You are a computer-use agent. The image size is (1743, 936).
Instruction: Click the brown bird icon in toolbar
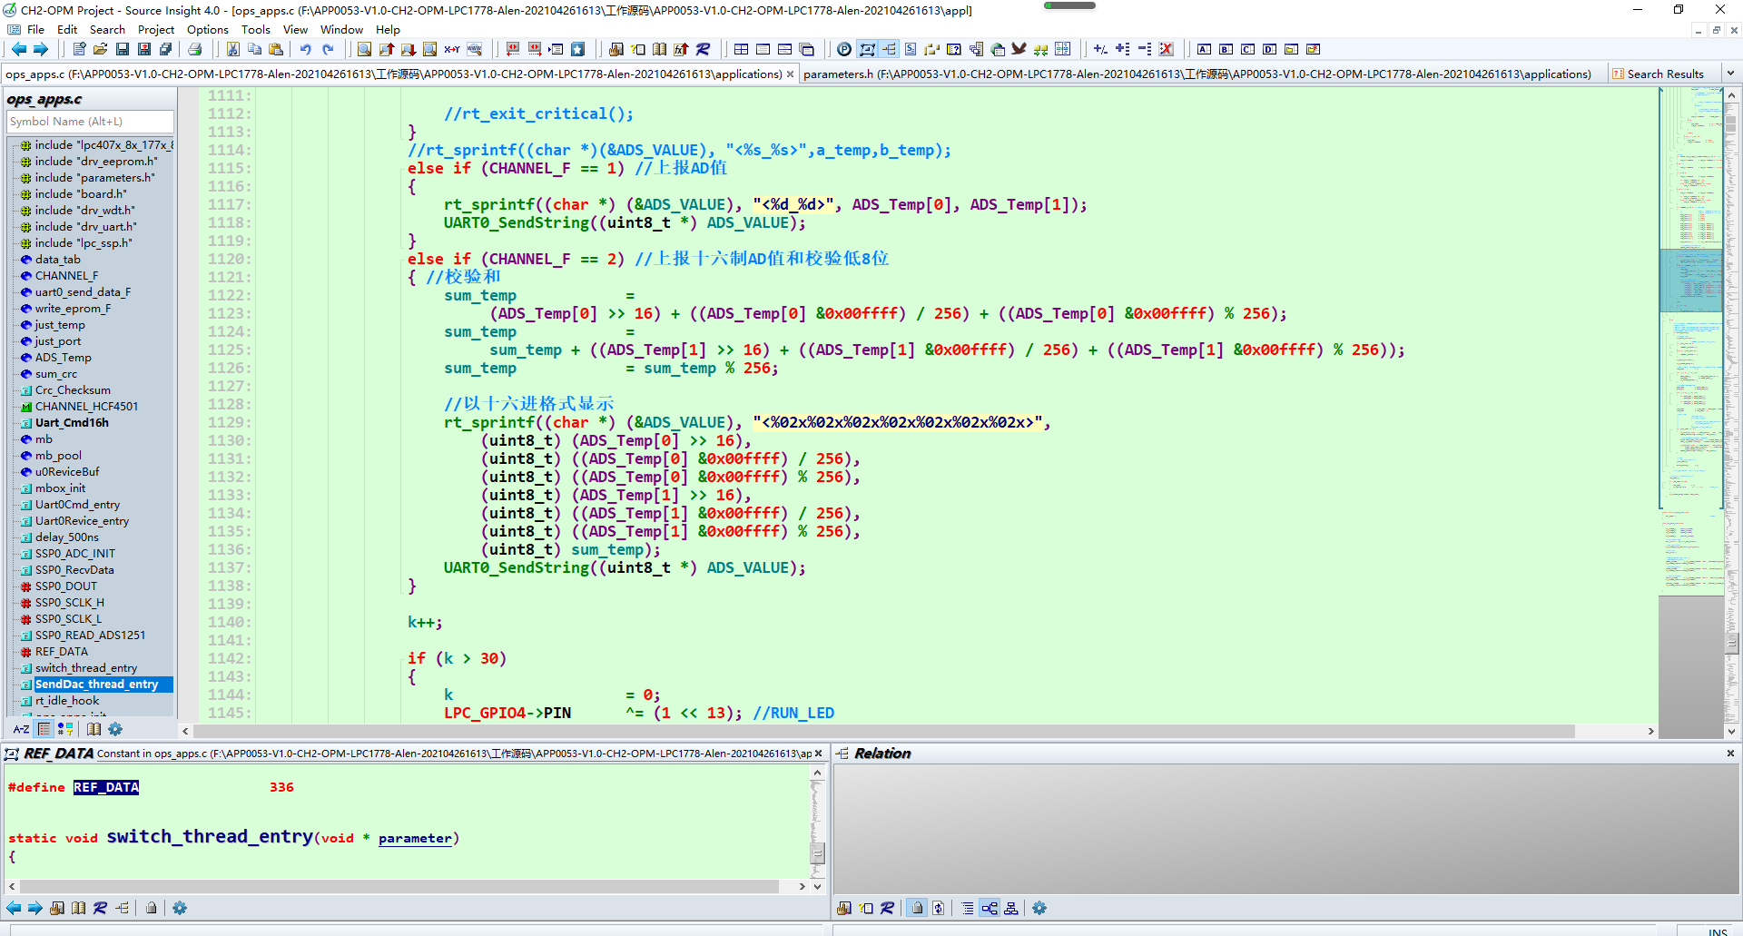point(1019,49)
